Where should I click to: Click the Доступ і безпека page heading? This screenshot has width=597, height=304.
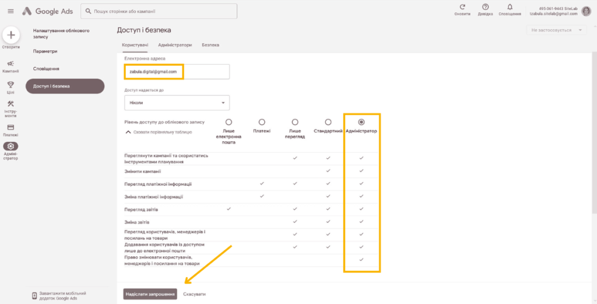coord(144,30)
